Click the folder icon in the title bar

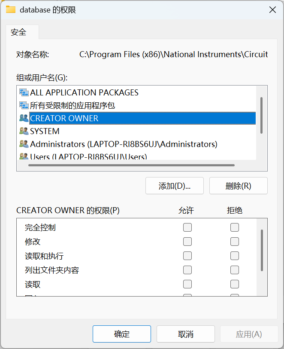point(11,9)
